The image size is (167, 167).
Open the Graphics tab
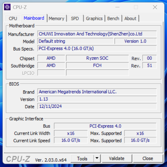click(94, 19)
